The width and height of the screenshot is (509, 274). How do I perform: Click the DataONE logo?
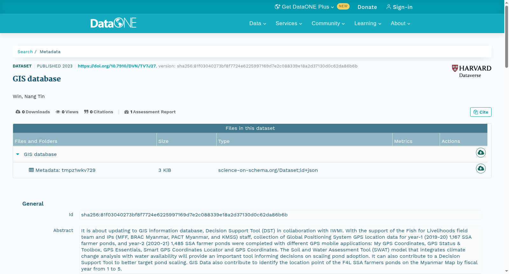click(x=113, y=23)
